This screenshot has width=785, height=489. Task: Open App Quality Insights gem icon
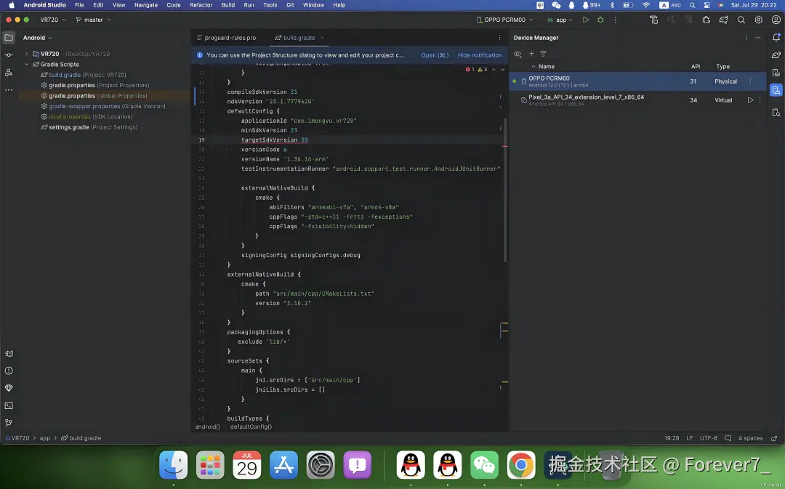point(9,388)
